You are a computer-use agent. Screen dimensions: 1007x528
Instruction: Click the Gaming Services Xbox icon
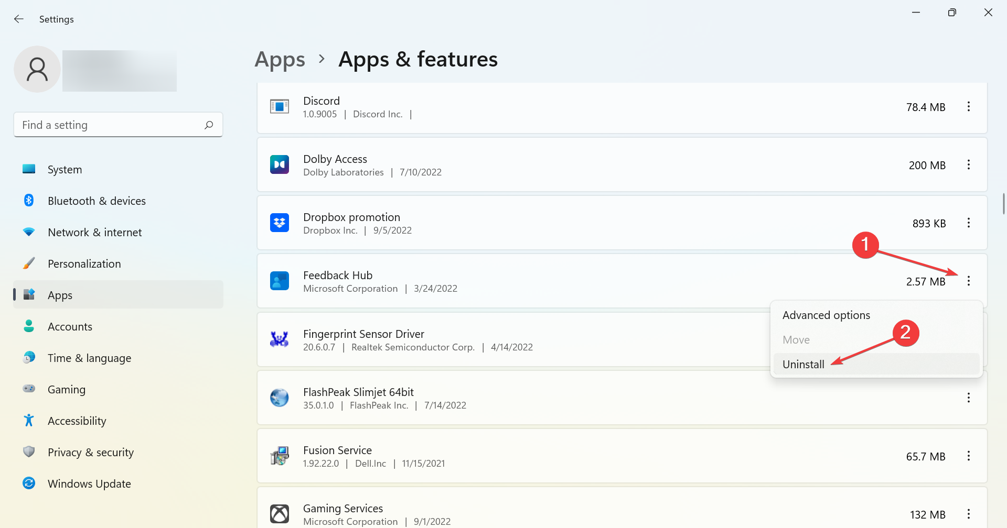pos(280,514)
